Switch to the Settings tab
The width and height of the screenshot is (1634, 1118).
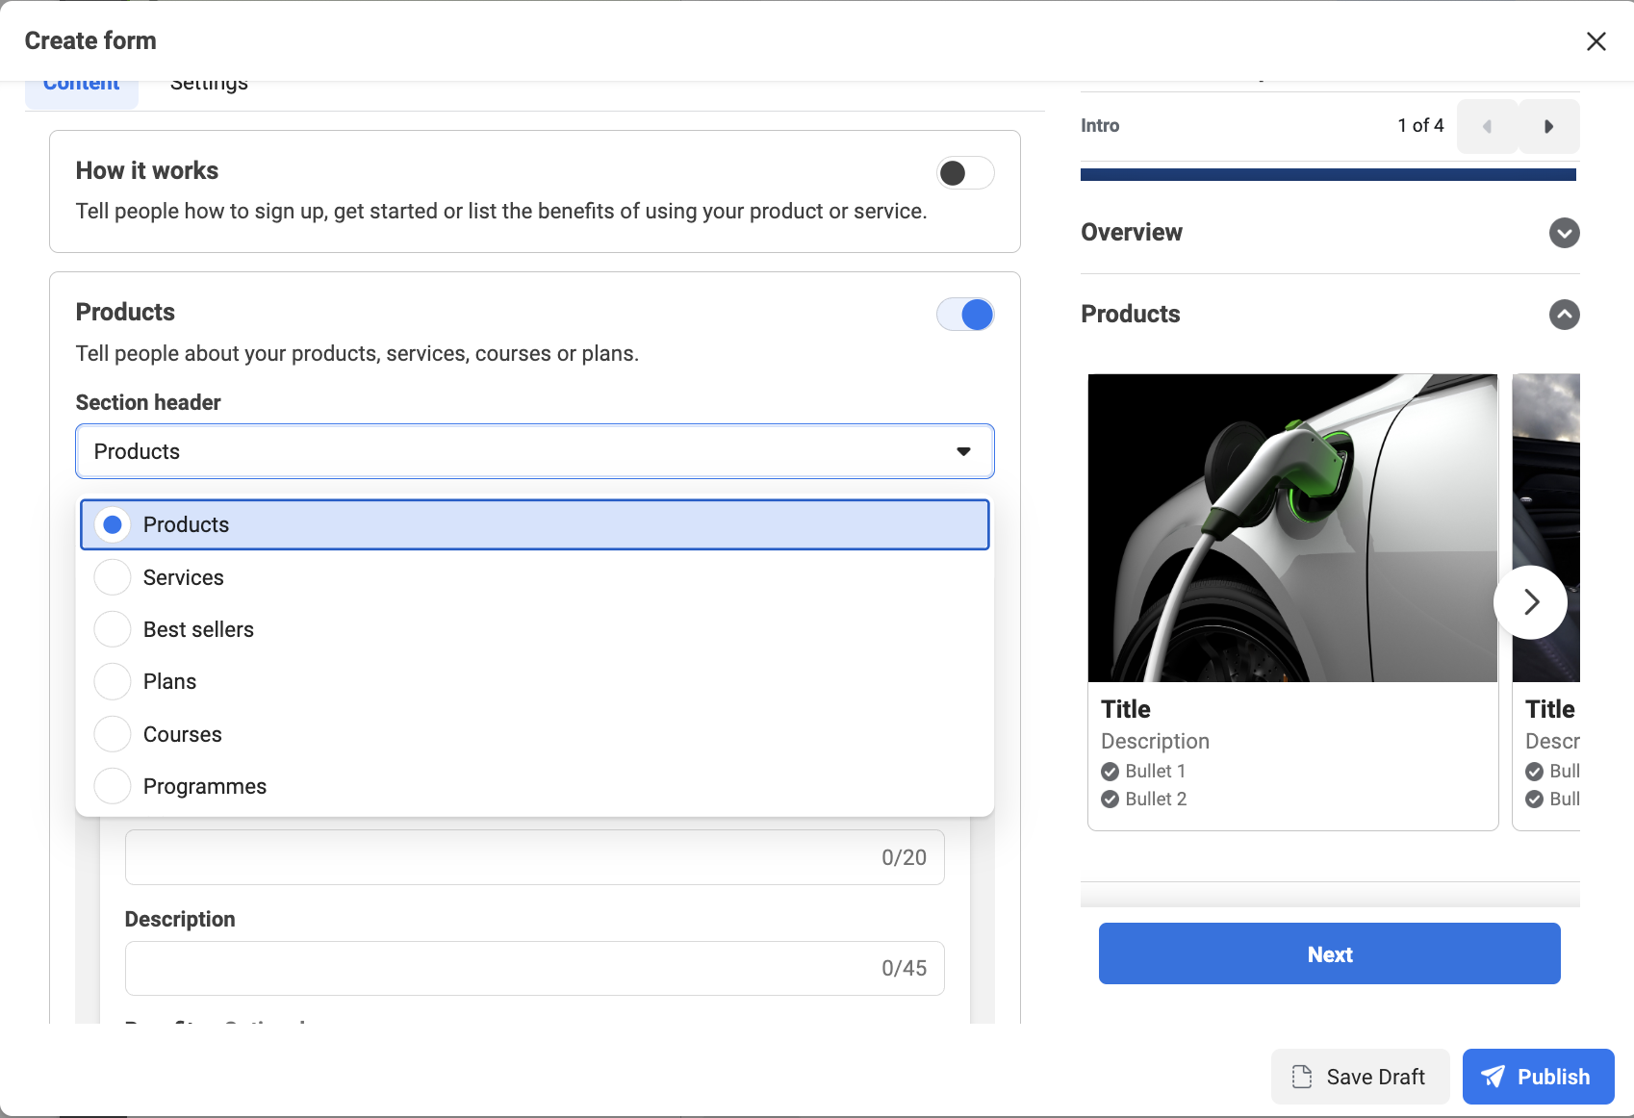(209, 86)
